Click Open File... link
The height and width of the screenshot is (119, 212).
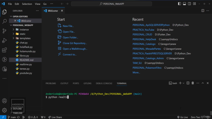(x=69, y=32)
